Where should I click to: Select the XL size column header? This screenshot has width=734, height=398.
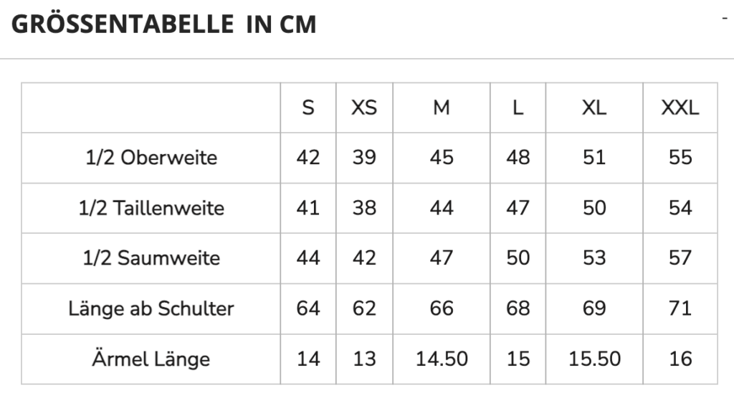point(594,108)
